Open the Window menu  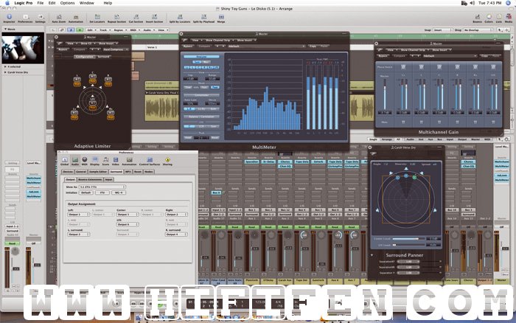click(87, 3)
